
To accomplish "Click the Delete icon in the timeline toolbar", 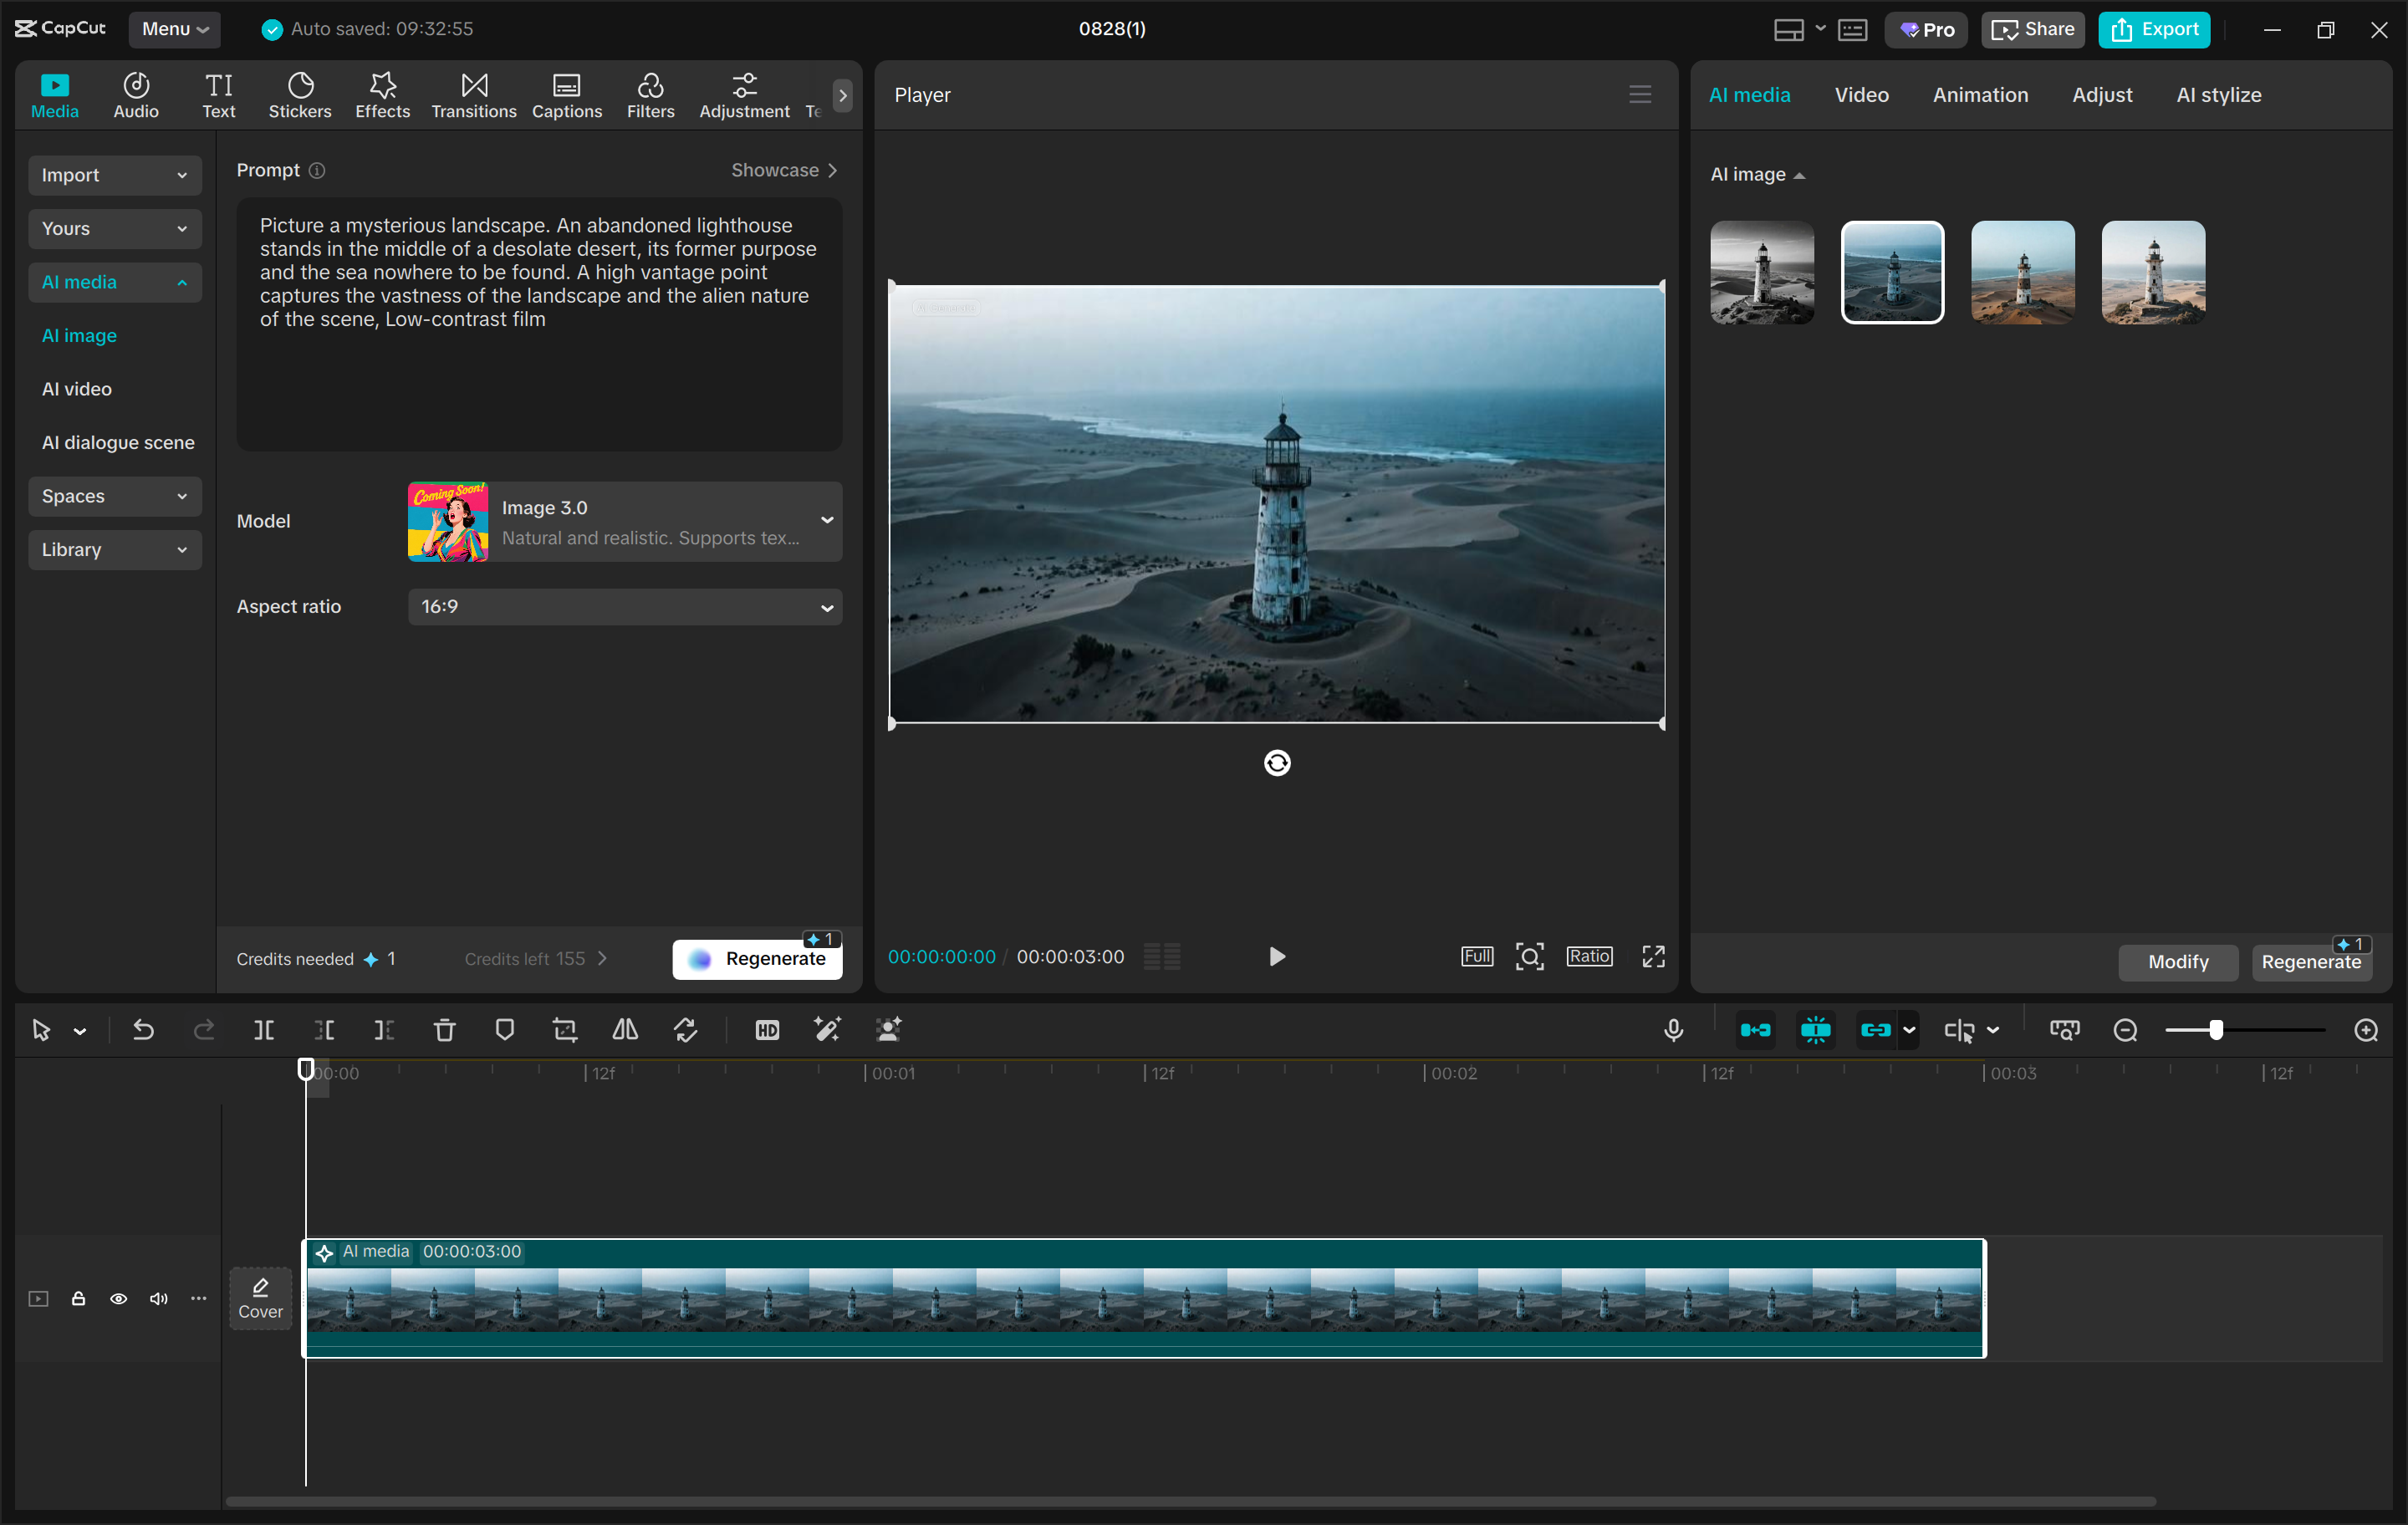I will click(444, 1029).
